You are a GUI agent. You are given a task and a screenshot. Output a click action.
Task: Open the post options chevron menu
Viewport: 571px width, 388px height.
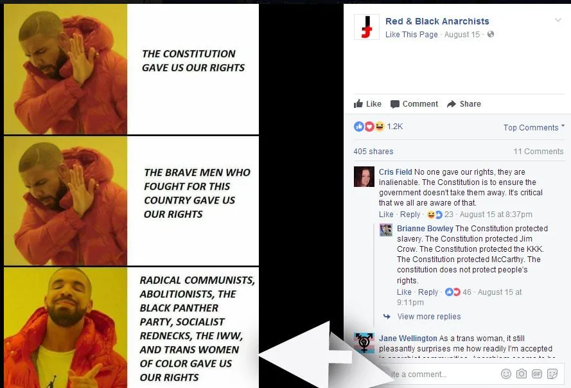point(558,20)
